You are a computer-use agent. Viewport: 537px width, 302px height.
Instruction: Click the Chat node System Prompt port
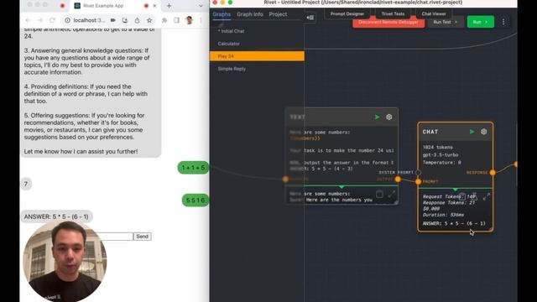pos(418,173)
